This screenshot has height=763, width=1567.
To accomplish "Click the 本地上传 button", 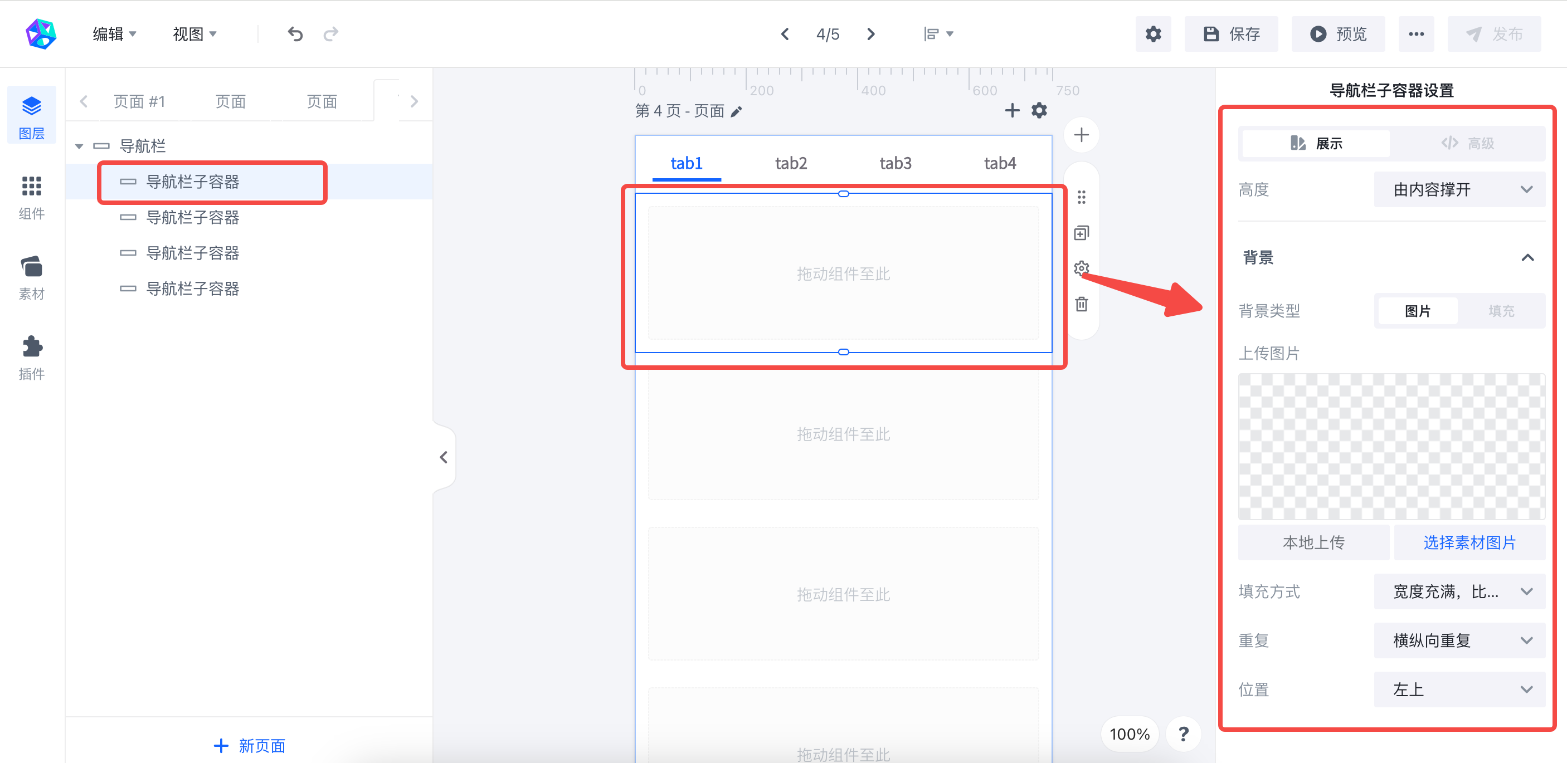I will (x=1313, y=542).
